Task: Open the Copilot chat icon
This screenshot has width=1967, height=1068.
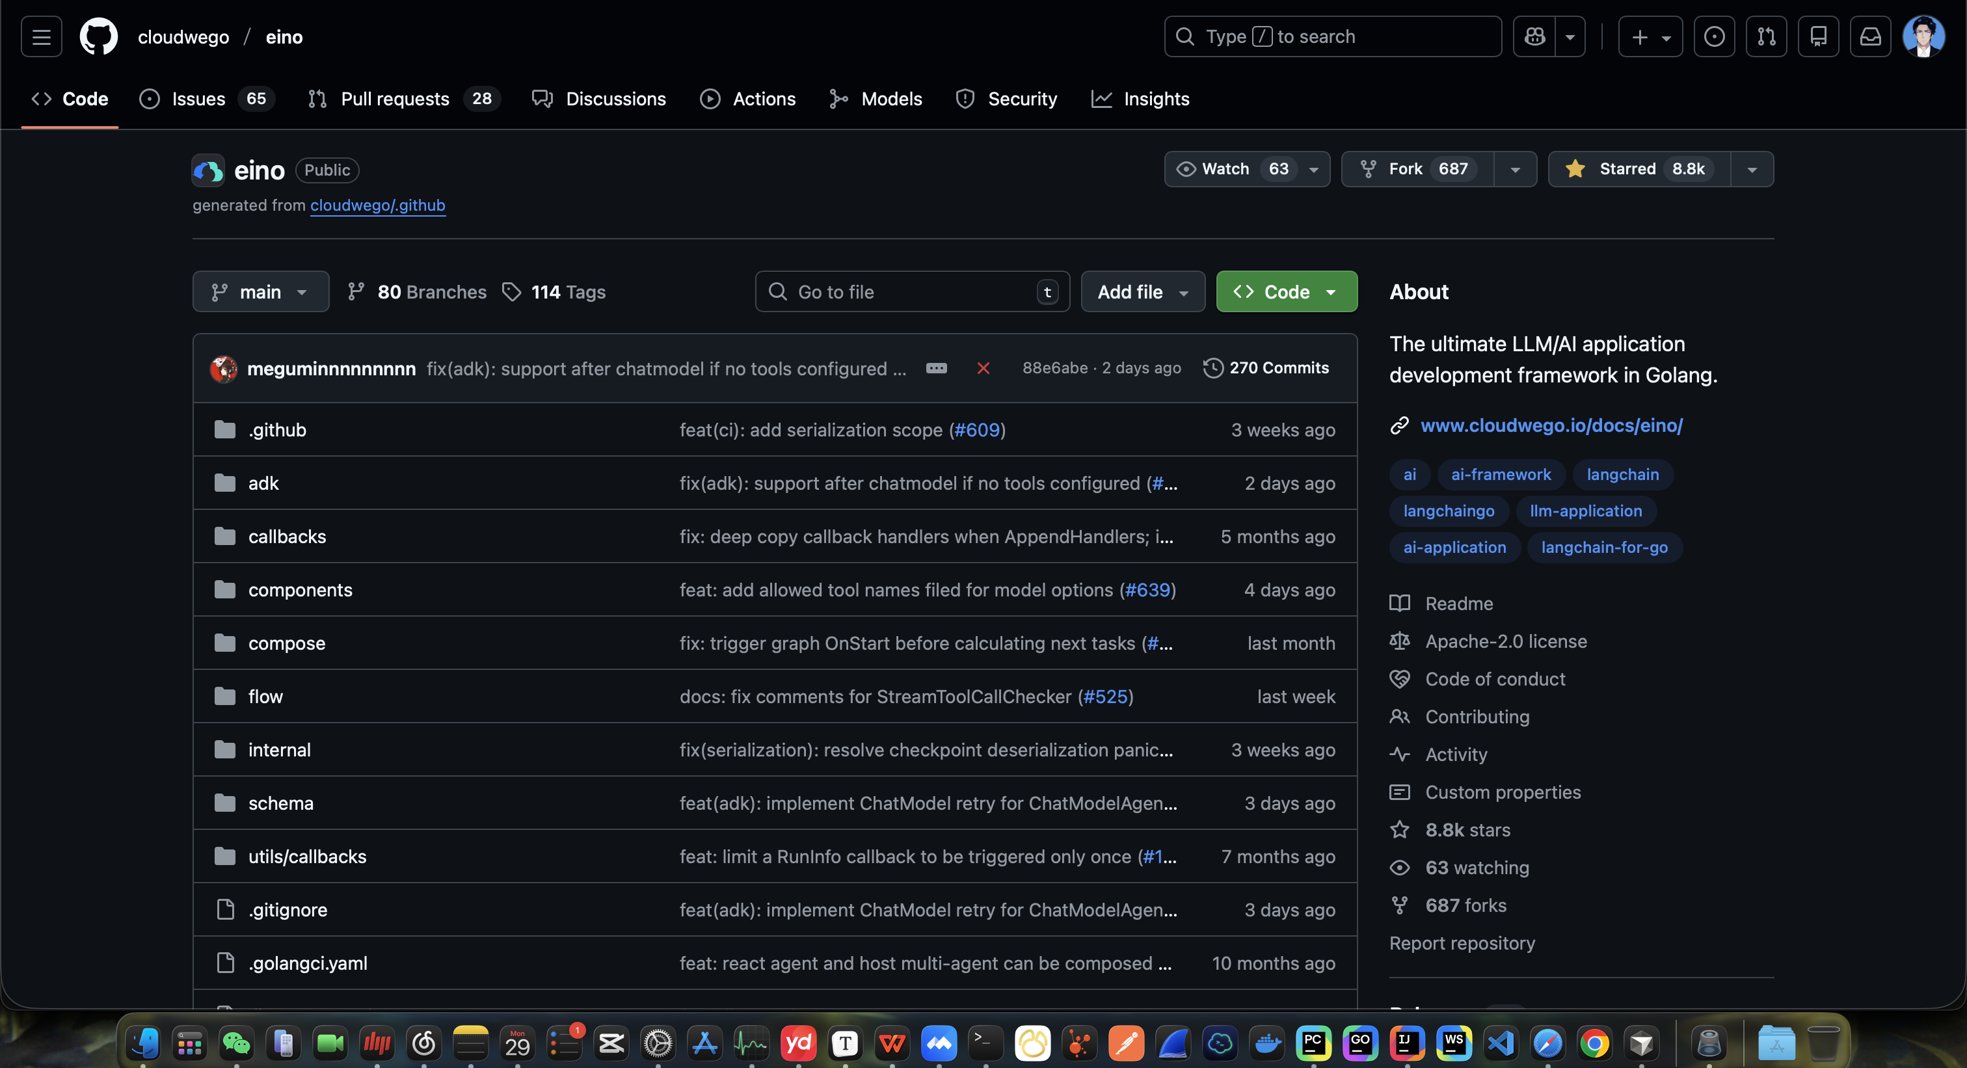Action: pos(1535,36)
